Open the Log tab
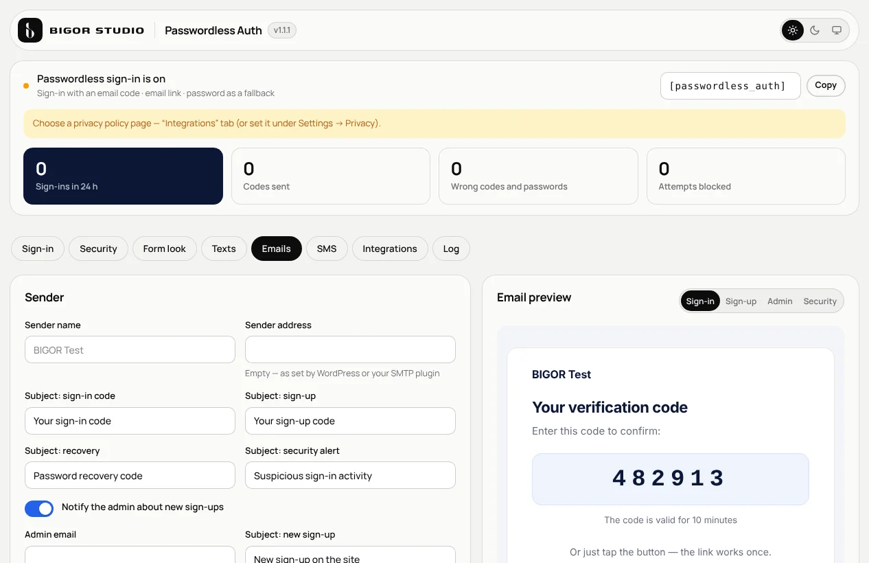The image size is (869, 563). click(x=451, y=249)
